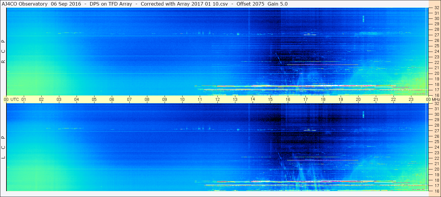Select hour "10" on the UTC axis
The image size is (441, 197).
pyautogui.click(x=182, y=99)
